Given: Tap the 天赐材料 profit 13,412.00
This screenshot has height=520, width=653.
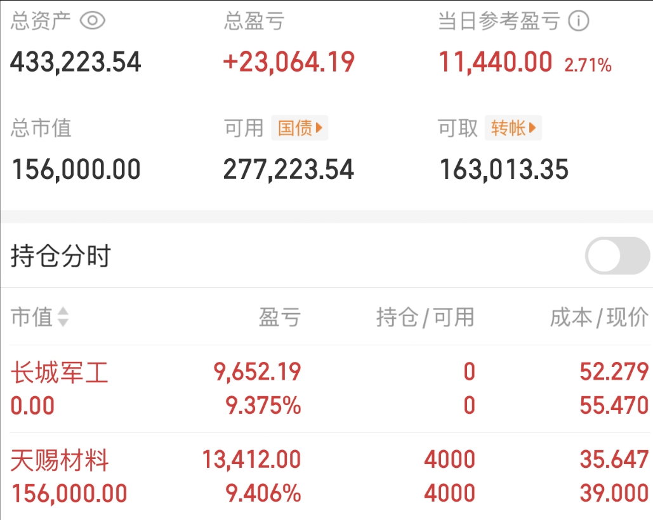Looking at the screenshot, I should (251, 459).
